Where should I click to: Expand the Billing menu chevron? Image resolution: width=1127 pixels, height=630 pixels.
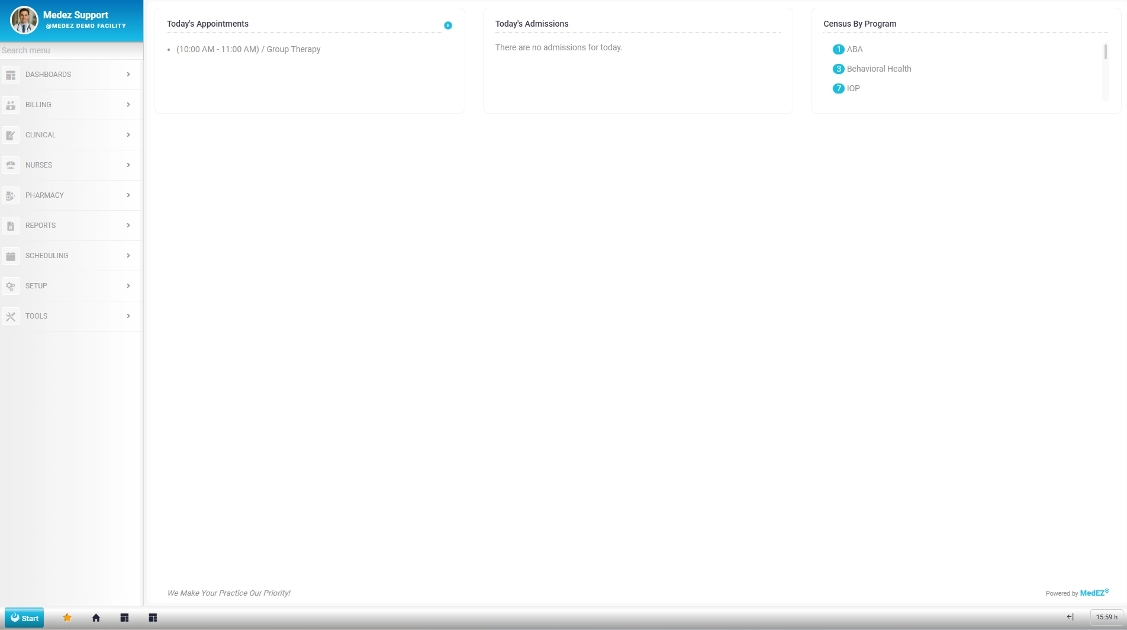[128, 105]
